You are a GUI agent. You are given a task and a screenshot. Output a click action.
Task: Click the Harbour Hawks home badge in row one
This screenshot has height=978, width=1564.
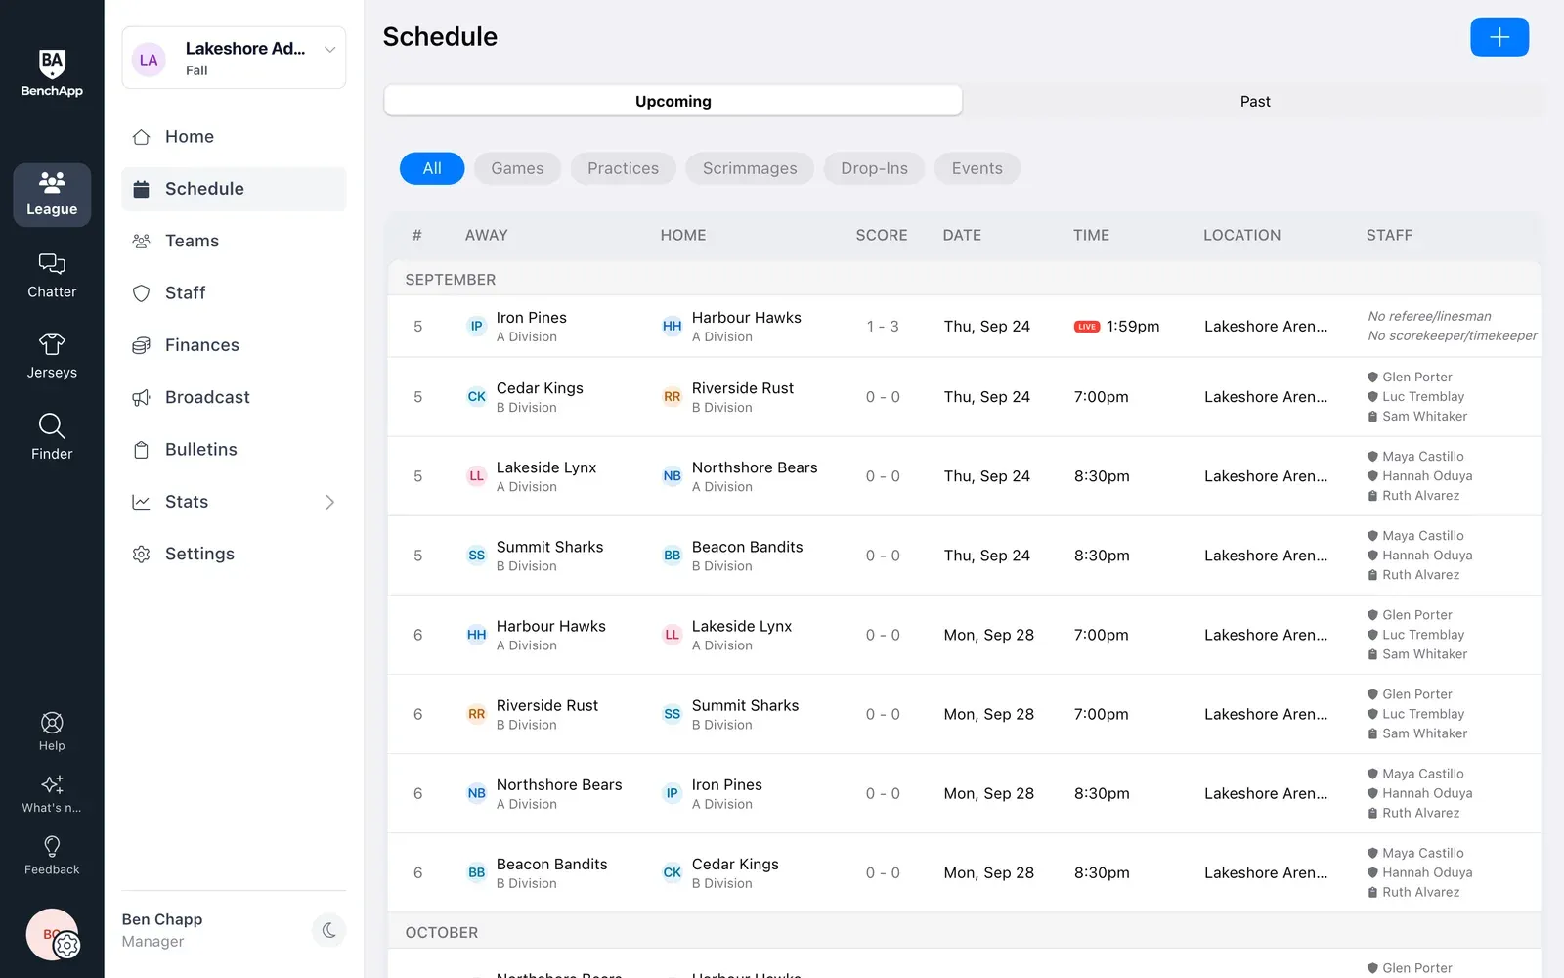coord(672,327)
